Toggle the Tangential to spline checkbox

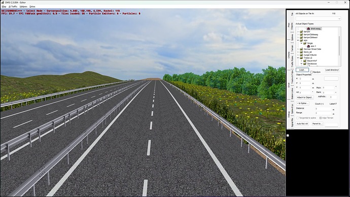coord(298,118)
